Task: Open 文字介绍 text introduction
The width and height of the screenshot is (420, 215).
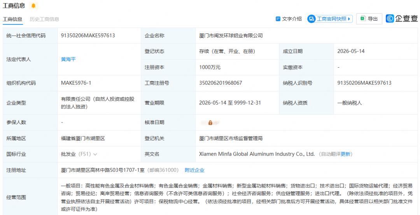Action: pyautogui.click(x=289, y=19)
